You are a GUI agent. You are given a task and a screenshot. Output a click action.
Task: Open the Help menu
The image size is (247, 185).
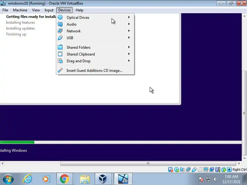click(79, 10)
